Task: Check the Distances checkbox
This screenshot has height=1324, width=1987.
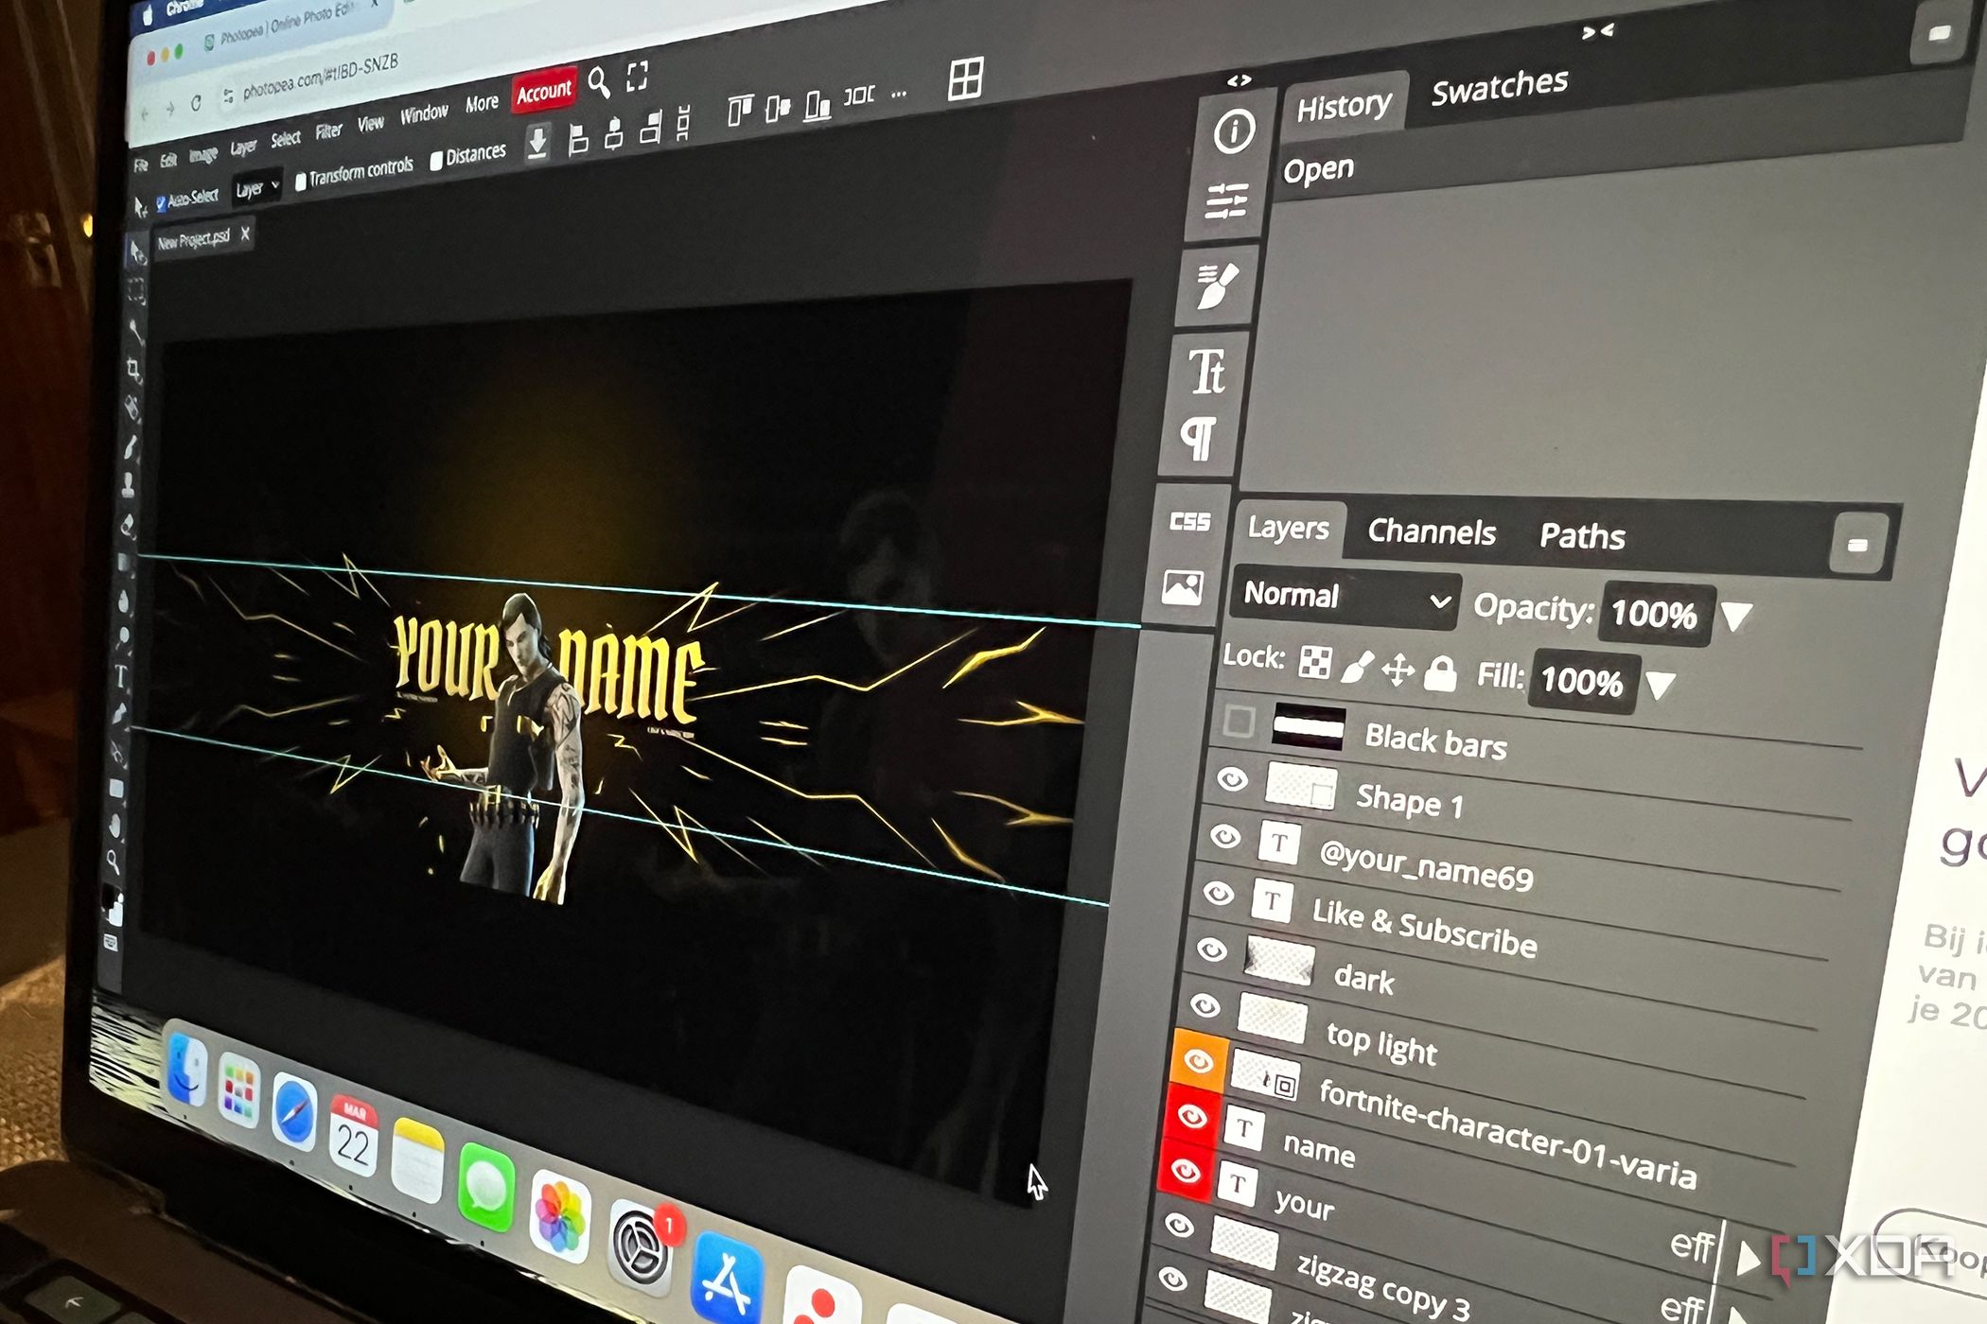Action: tap(437, 161)
